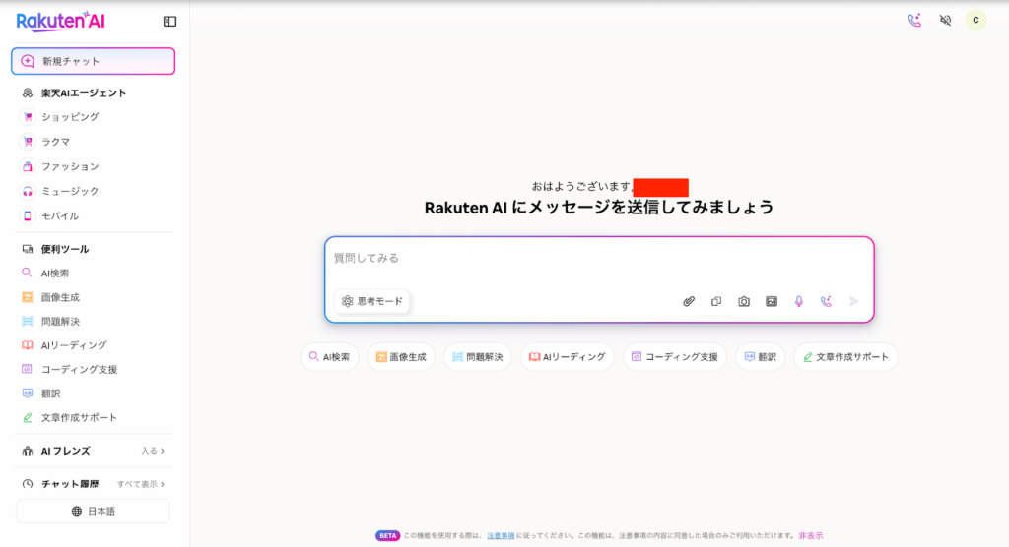Click the 問題解決 chip below input

point(478,357)
